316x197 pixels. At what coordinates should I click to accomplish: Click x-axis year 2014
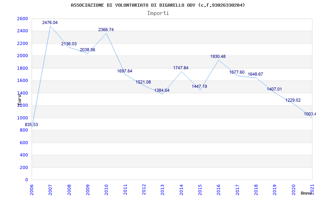(x=181, y=190)
